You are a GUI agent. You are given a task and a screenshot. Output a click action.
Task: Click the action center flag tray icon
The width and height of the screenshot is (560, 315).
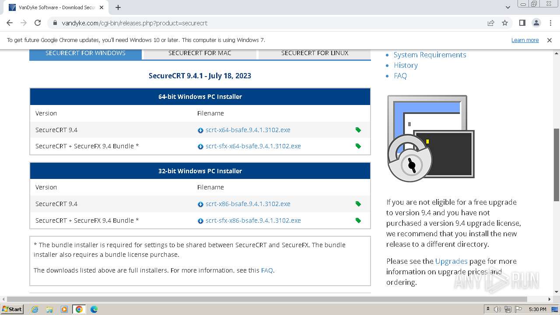(x=518, y=309)
